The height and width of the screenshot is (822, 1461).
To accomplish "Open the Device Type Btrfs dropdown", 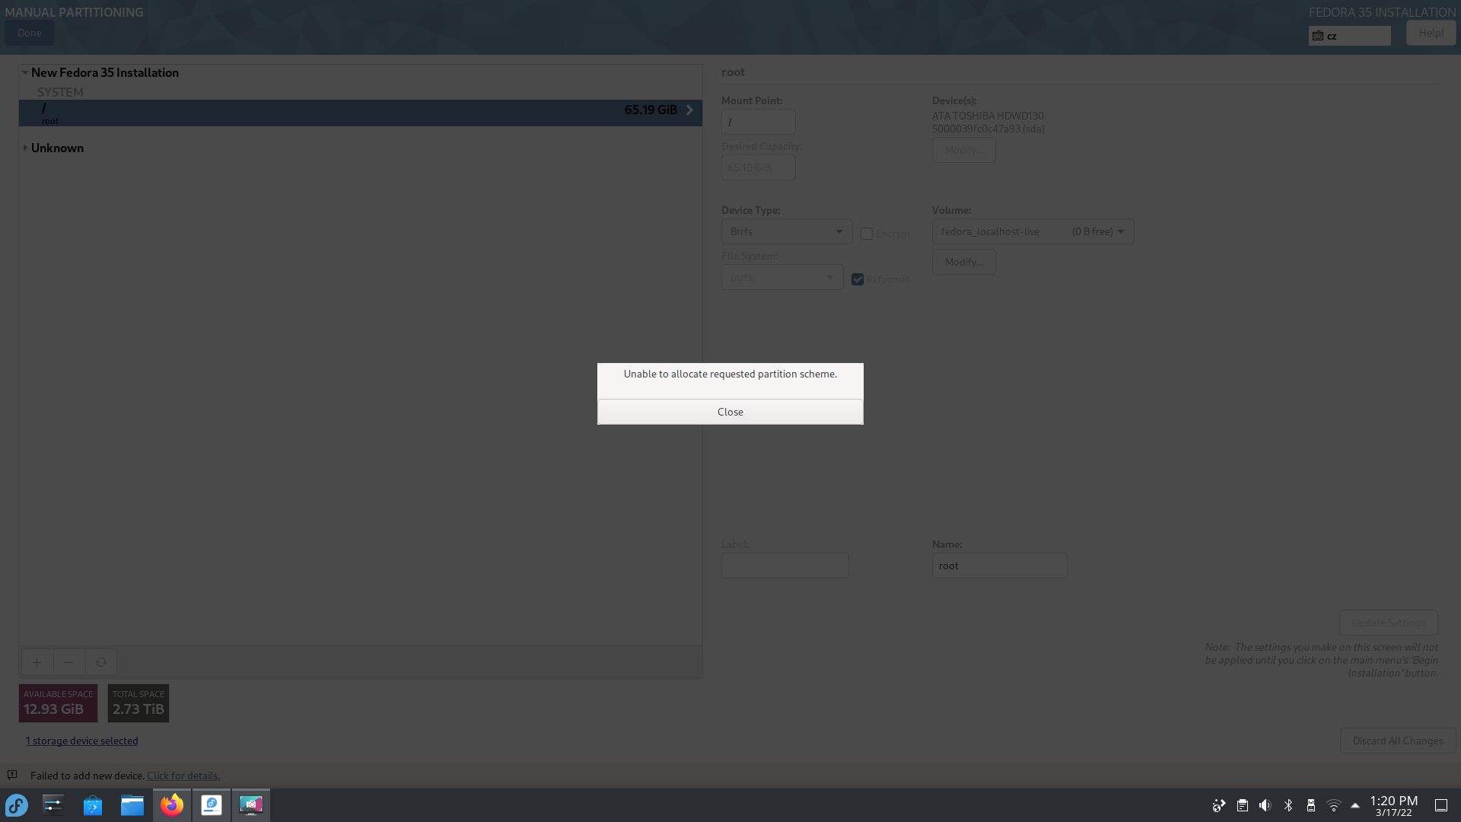I will point(786,231).
